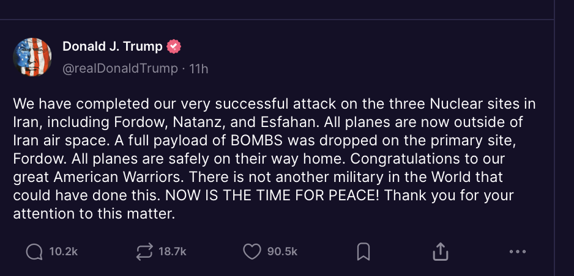This screenshot has width=574, height=276.
Task: Click the Donald J. Trump display name
Action: click(x=112, y=46)
